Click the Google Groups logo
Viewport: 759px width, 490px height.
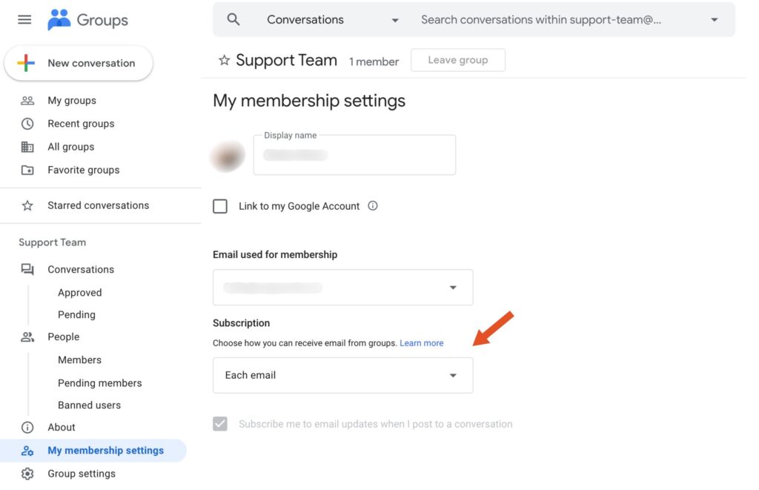(x=59, y=20)
